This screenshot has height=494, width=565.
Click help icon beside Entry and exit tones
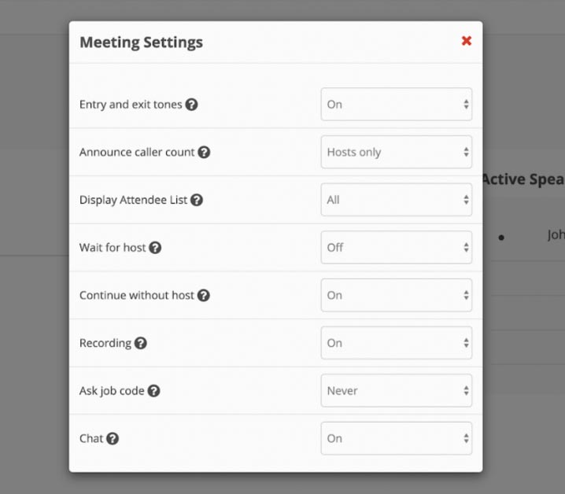click(191, 105)
